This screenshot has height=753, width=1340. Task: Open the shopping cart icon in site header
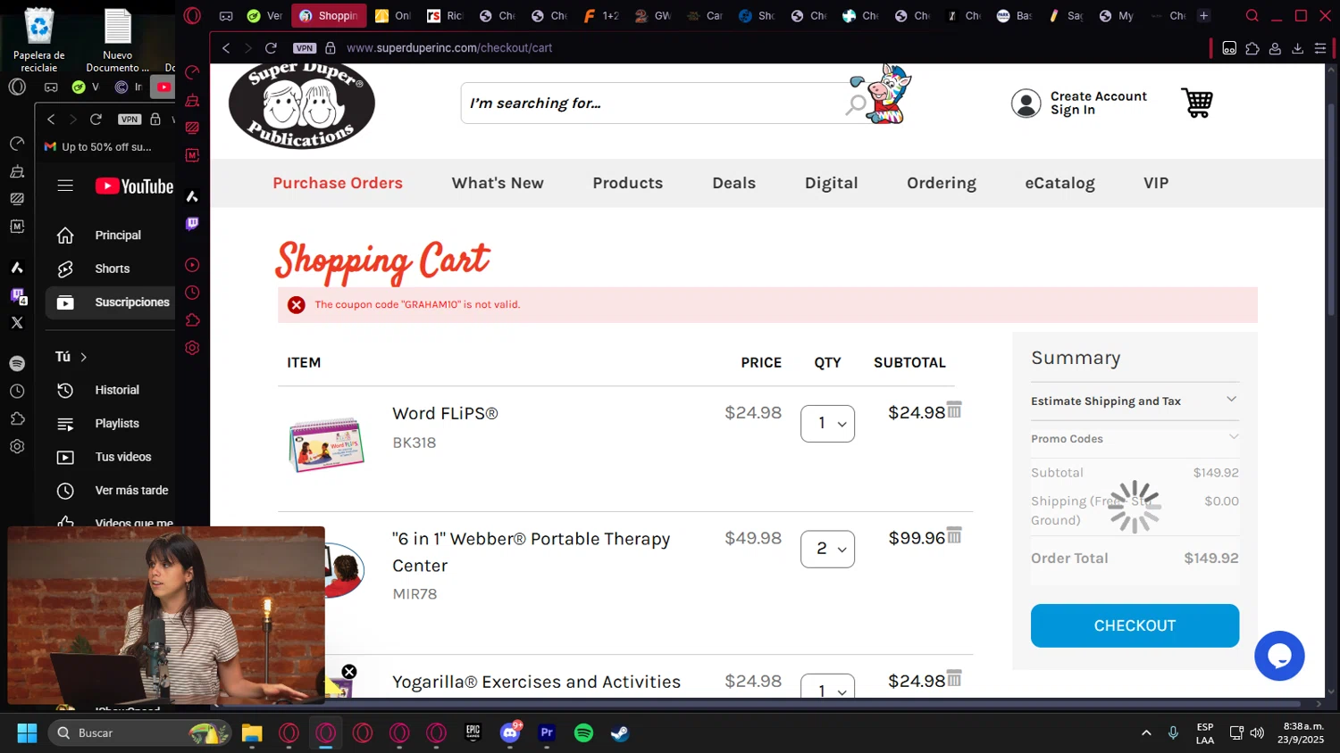point(1196,103)
